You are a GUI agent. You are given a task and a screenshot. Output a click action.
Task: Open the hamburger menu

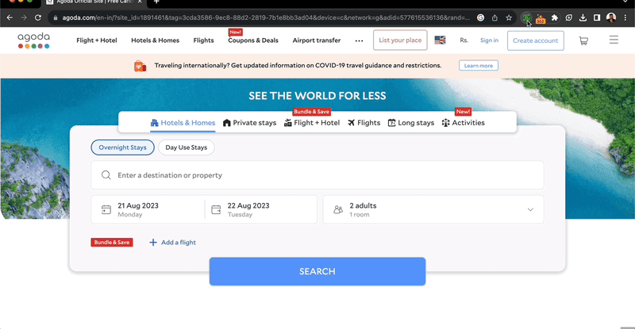click(x=614, y=40)
